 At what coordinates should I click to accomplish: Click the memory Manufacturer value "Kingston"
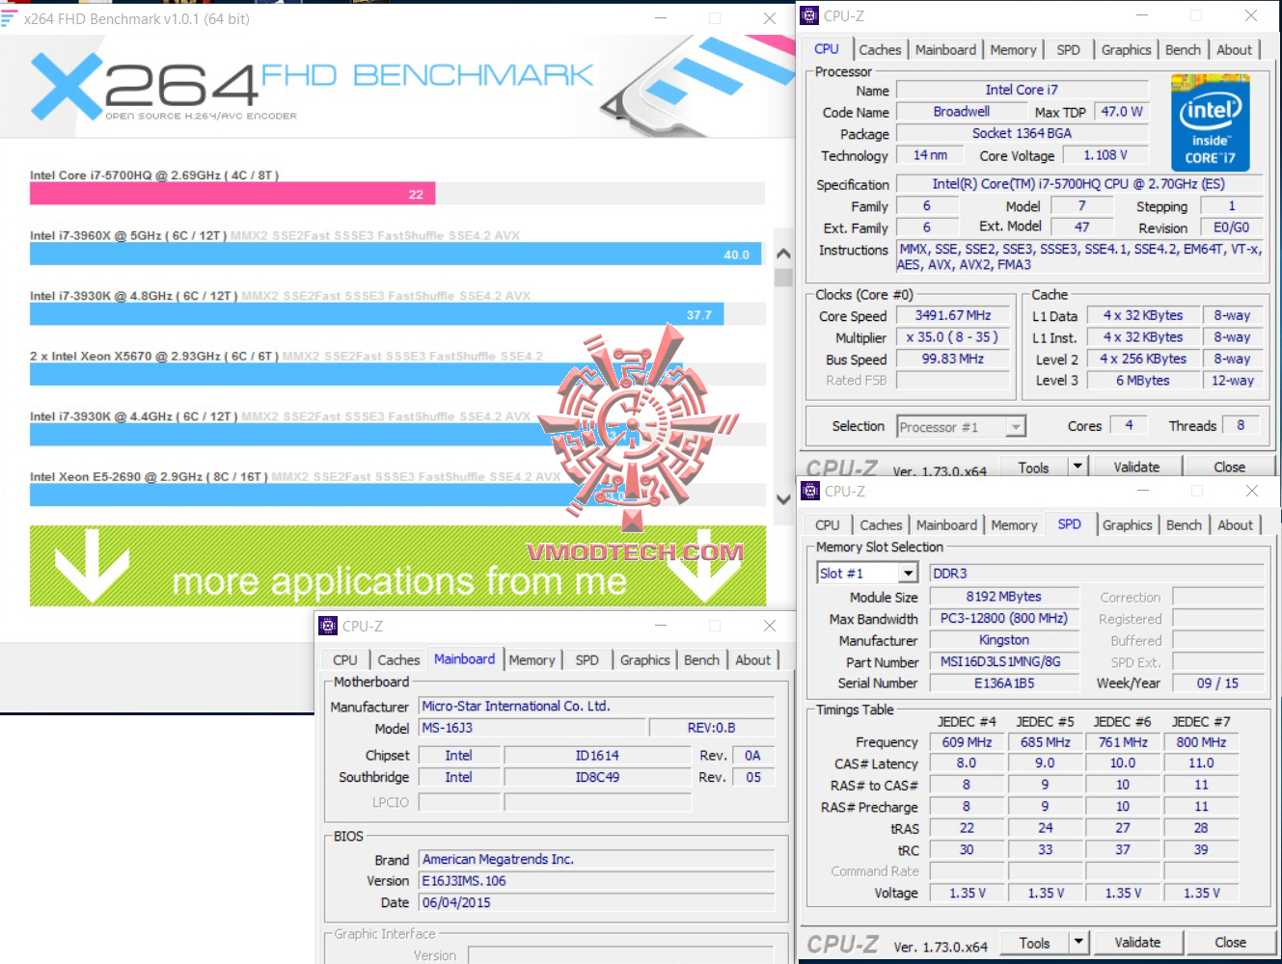pyautogui.click(x=1003, y=640)
